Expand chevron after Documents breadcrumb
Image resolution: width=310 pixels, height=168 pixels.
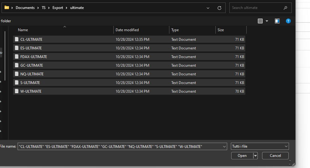pyautogui.click(x=38, y=8)
